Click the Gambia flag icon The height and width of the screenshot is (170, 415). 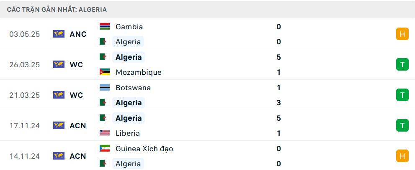(105, 26)
